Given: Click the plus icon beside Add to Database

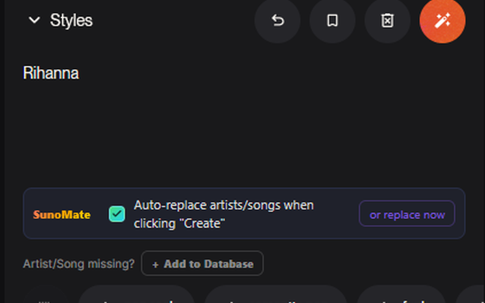Looking at the screenshot, I should tap(155, 264).
